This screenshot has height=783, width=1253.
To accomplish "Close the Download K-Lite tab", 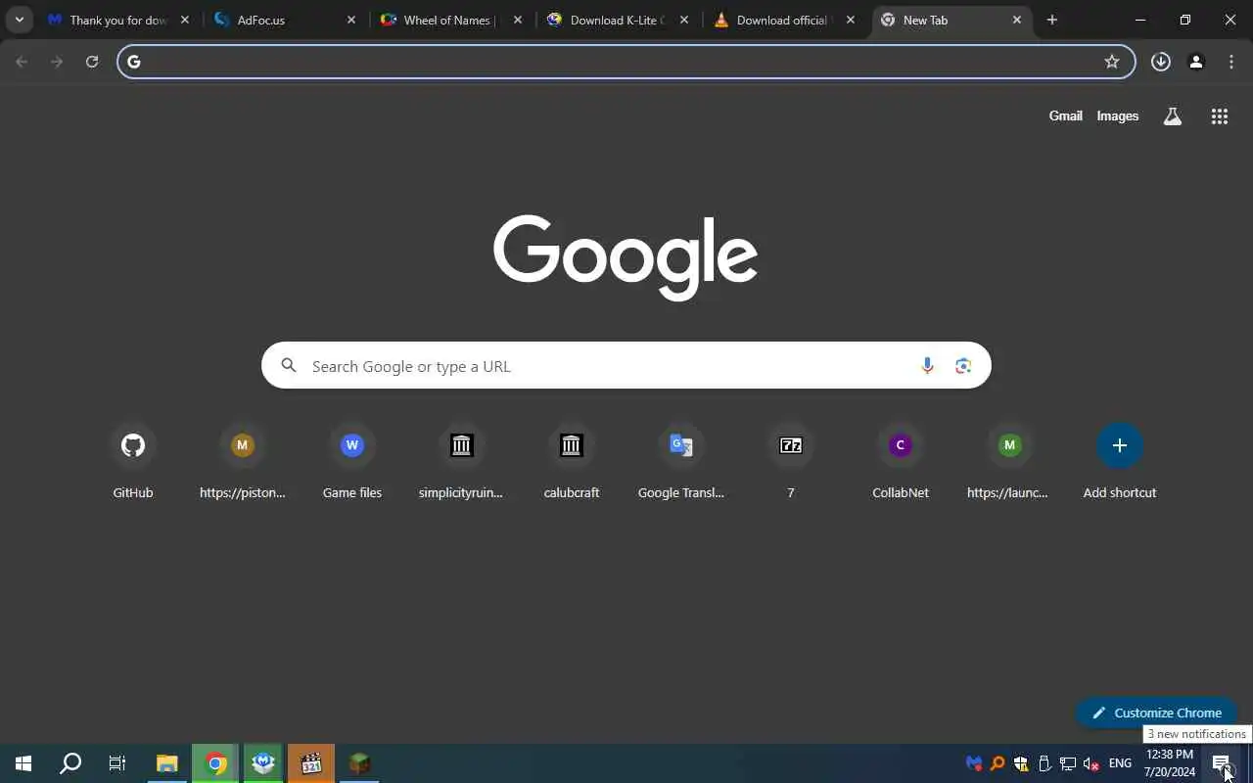I will 684,20.
